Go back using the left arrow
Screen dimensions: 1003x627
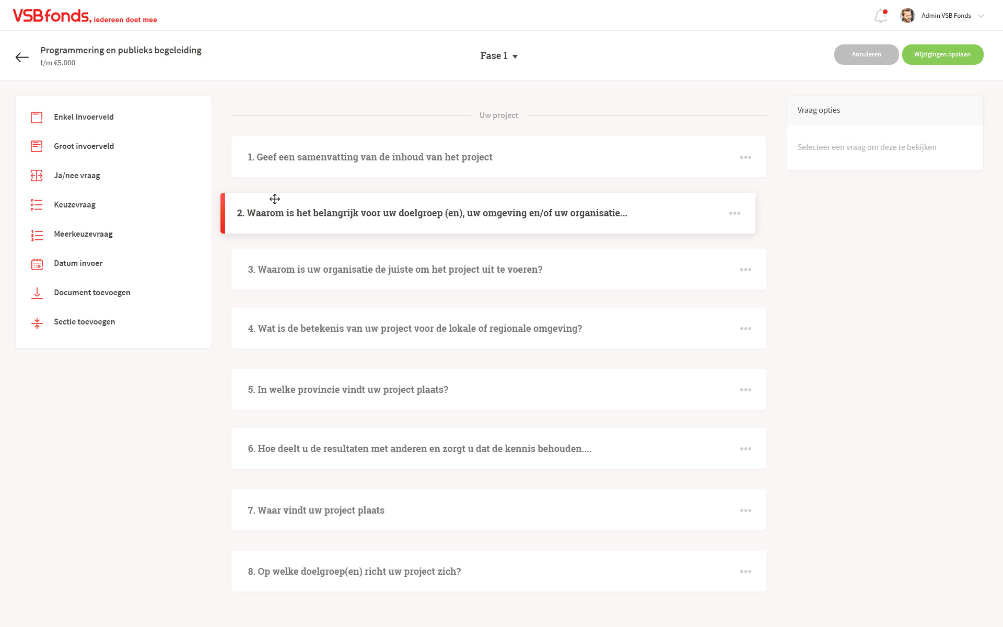coord(22,57)
